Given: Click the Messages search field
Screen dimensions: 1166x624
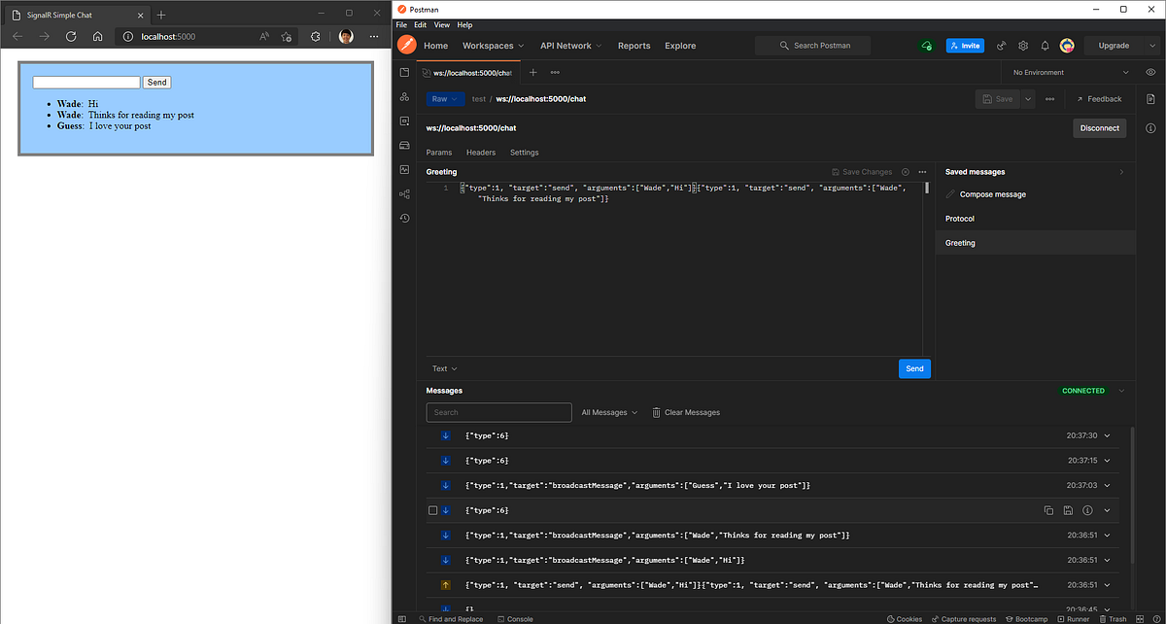Looking at the screenshot, I should 498,412.
